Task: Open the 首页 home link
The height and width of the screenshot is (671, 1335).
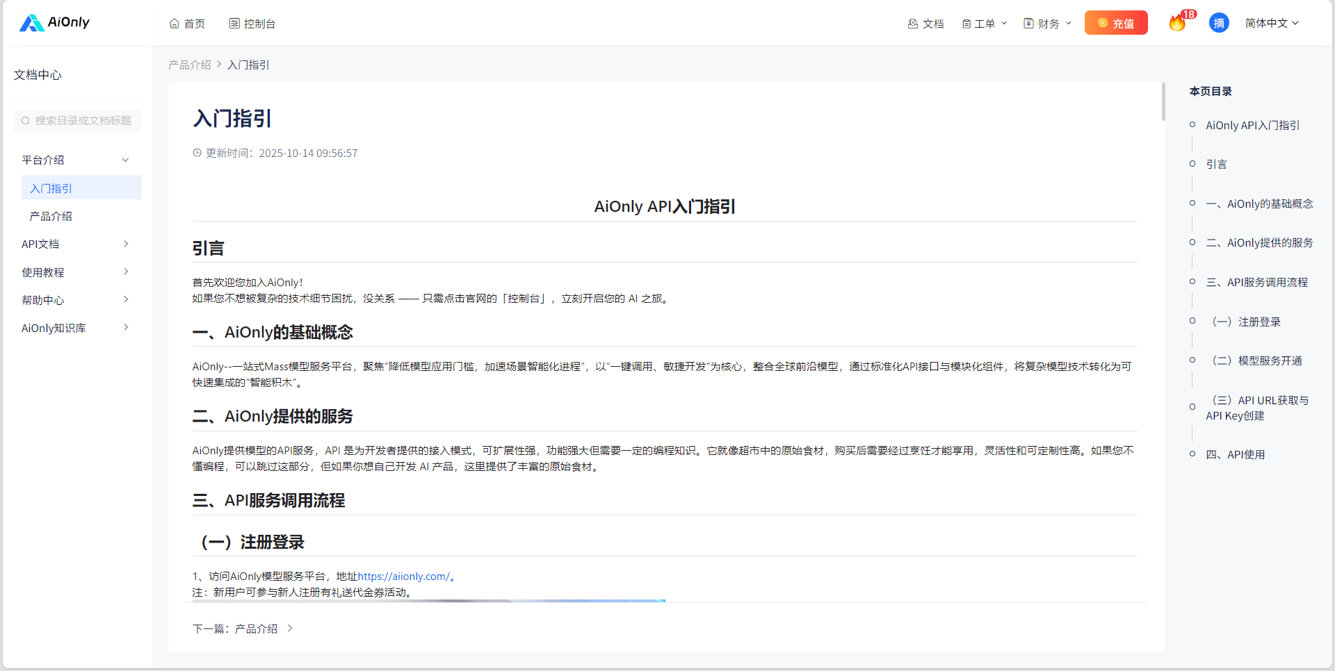Action: (x=187, y=24)
